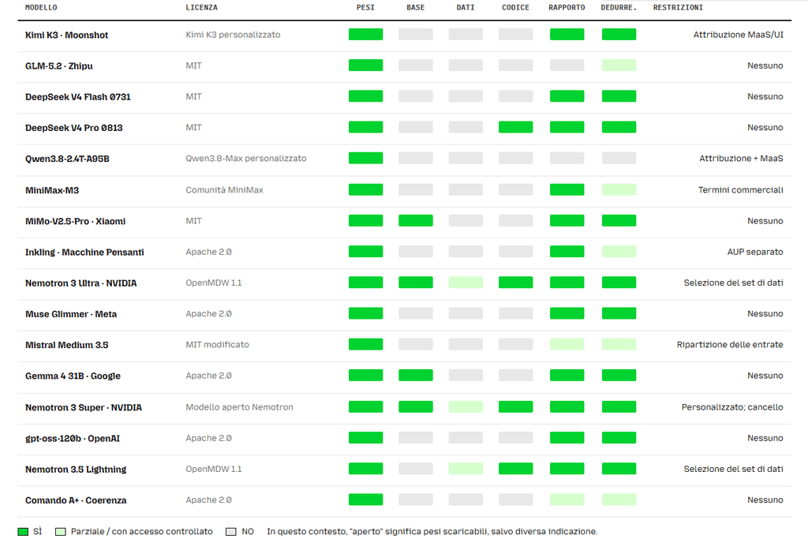Click the DATI column header
This screenshot has width=808, height=539.
tap(466, 8)
